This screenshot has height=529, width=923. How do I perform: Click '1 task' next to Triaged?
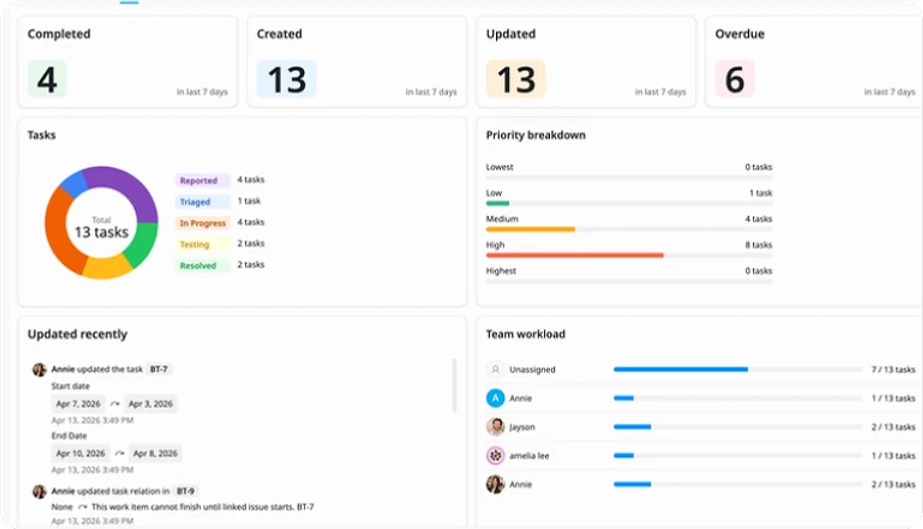(x=249, y=201)
